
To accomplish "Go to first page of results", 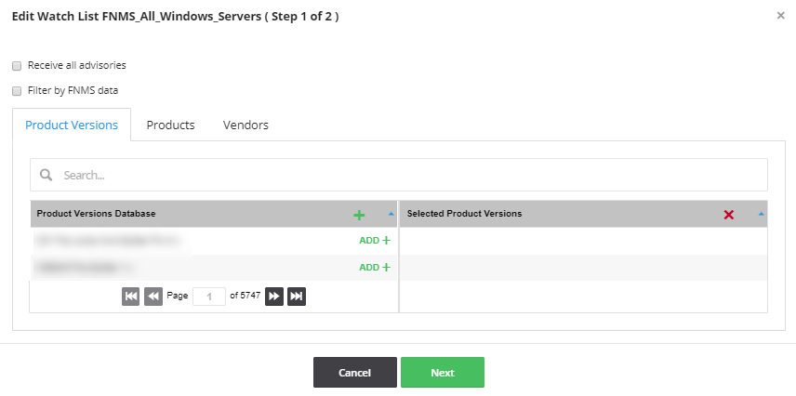I will click(131, 296).
